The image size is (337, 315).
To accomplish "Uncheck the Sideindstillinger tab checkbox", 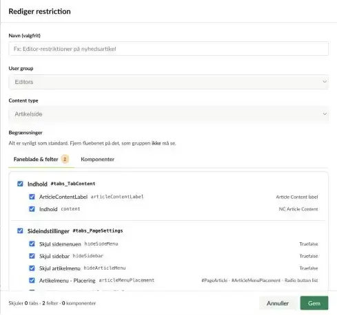I will (20, 230).
